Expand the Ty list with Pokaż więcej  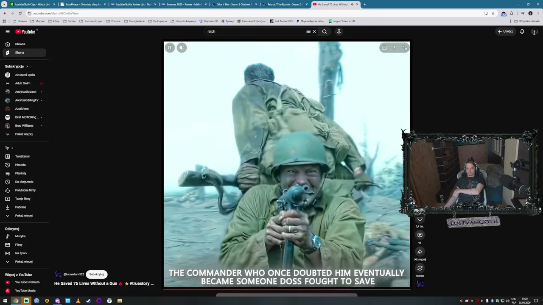(24, 216)
